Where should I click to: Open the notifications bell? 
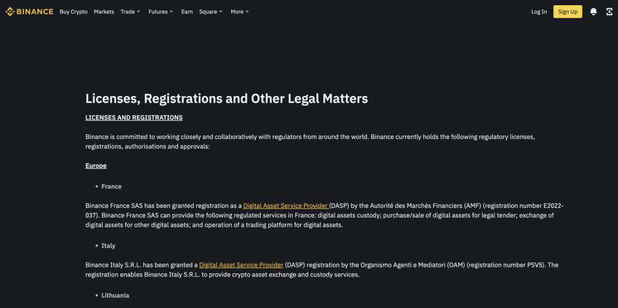593,12
